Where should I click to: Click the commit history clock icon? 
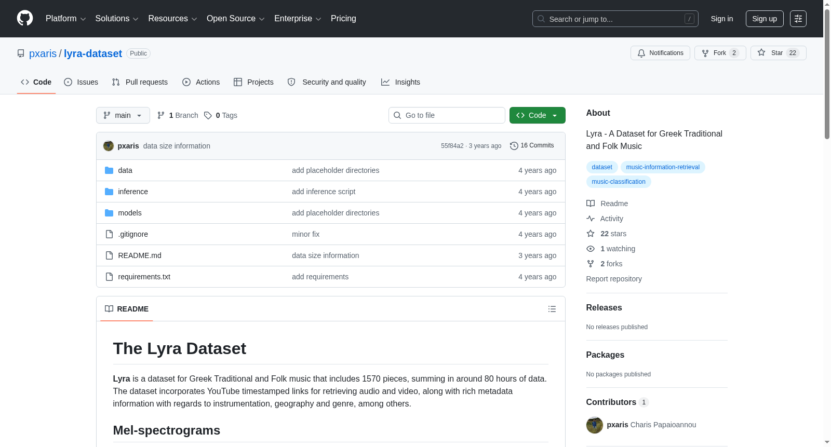514,146
